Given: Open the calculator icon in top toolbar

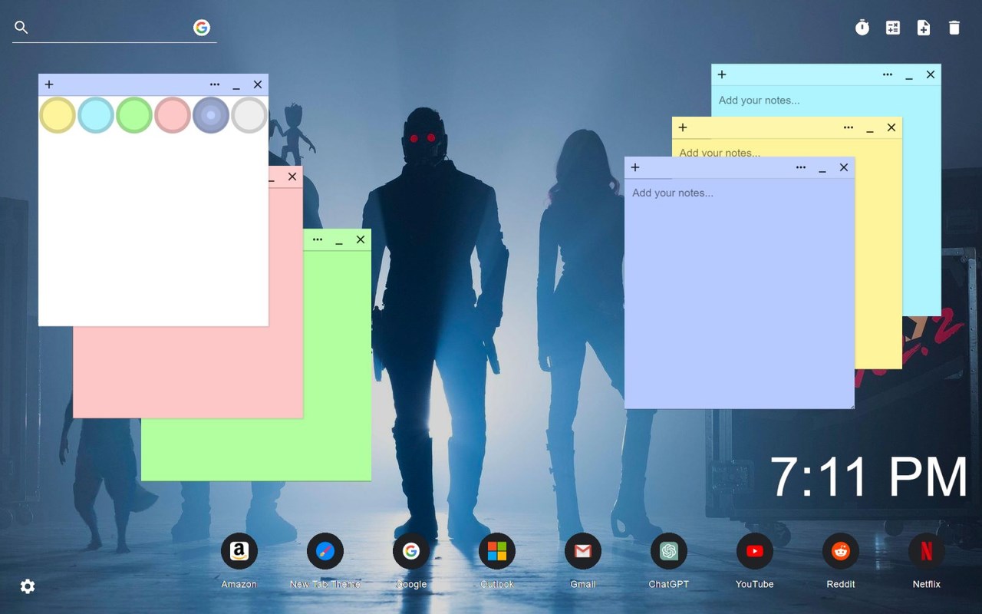Looking at the screenshot, I should click(x=893, y=28).
